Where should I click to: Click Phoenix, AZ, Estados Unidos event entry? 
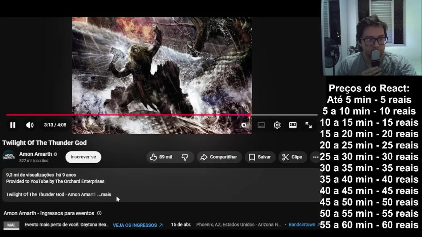point(239,225)
